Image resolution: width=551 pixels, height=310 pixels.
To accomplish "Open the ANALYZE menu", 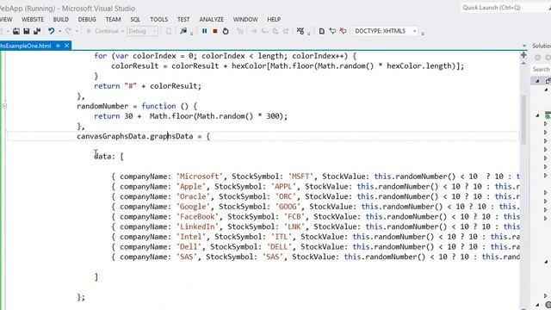I will coord(212,19).
